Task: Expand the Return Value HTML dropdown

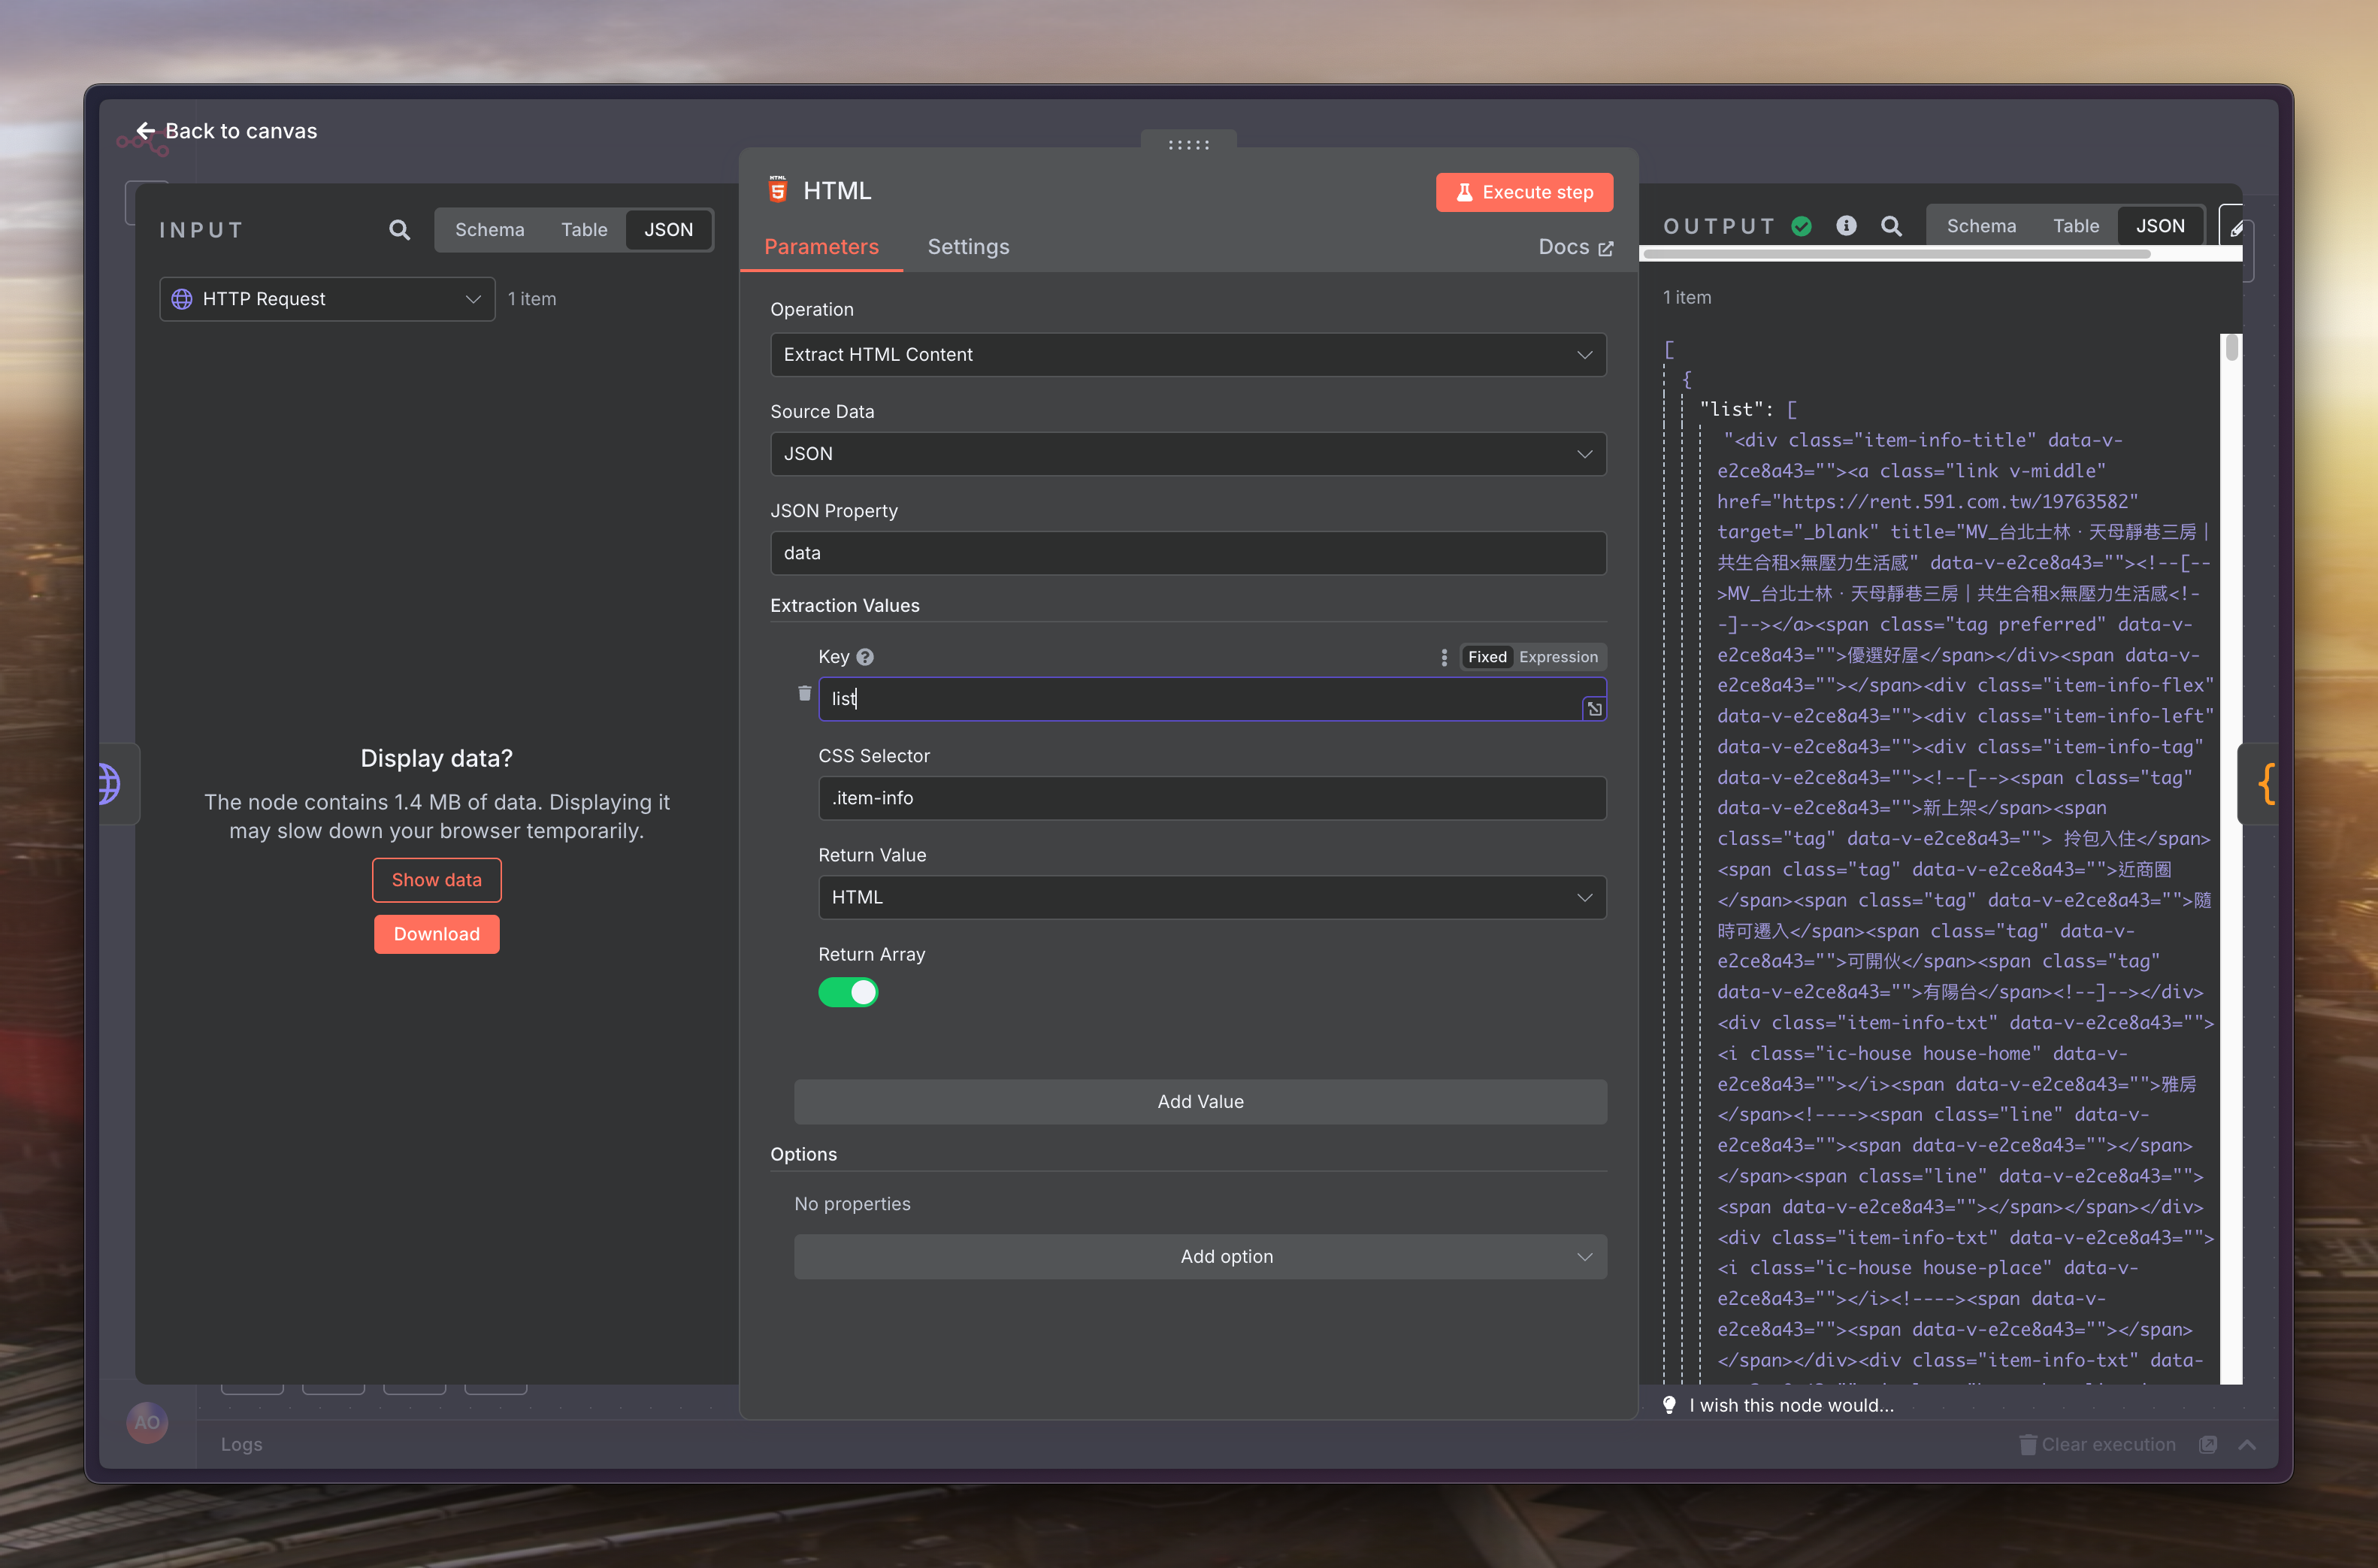Action: pos(1212,897)
